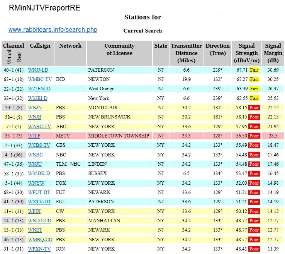
Task: Click the Fair badge for WNJJ-LD
Action: [254, 70]
